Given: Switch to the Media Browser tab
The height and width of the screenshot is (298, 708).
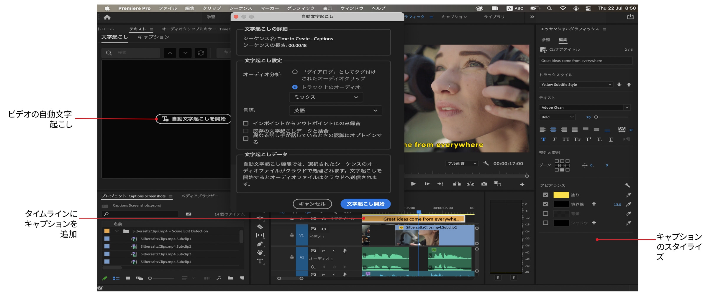Looking at the screenshot, I should 200,196.
